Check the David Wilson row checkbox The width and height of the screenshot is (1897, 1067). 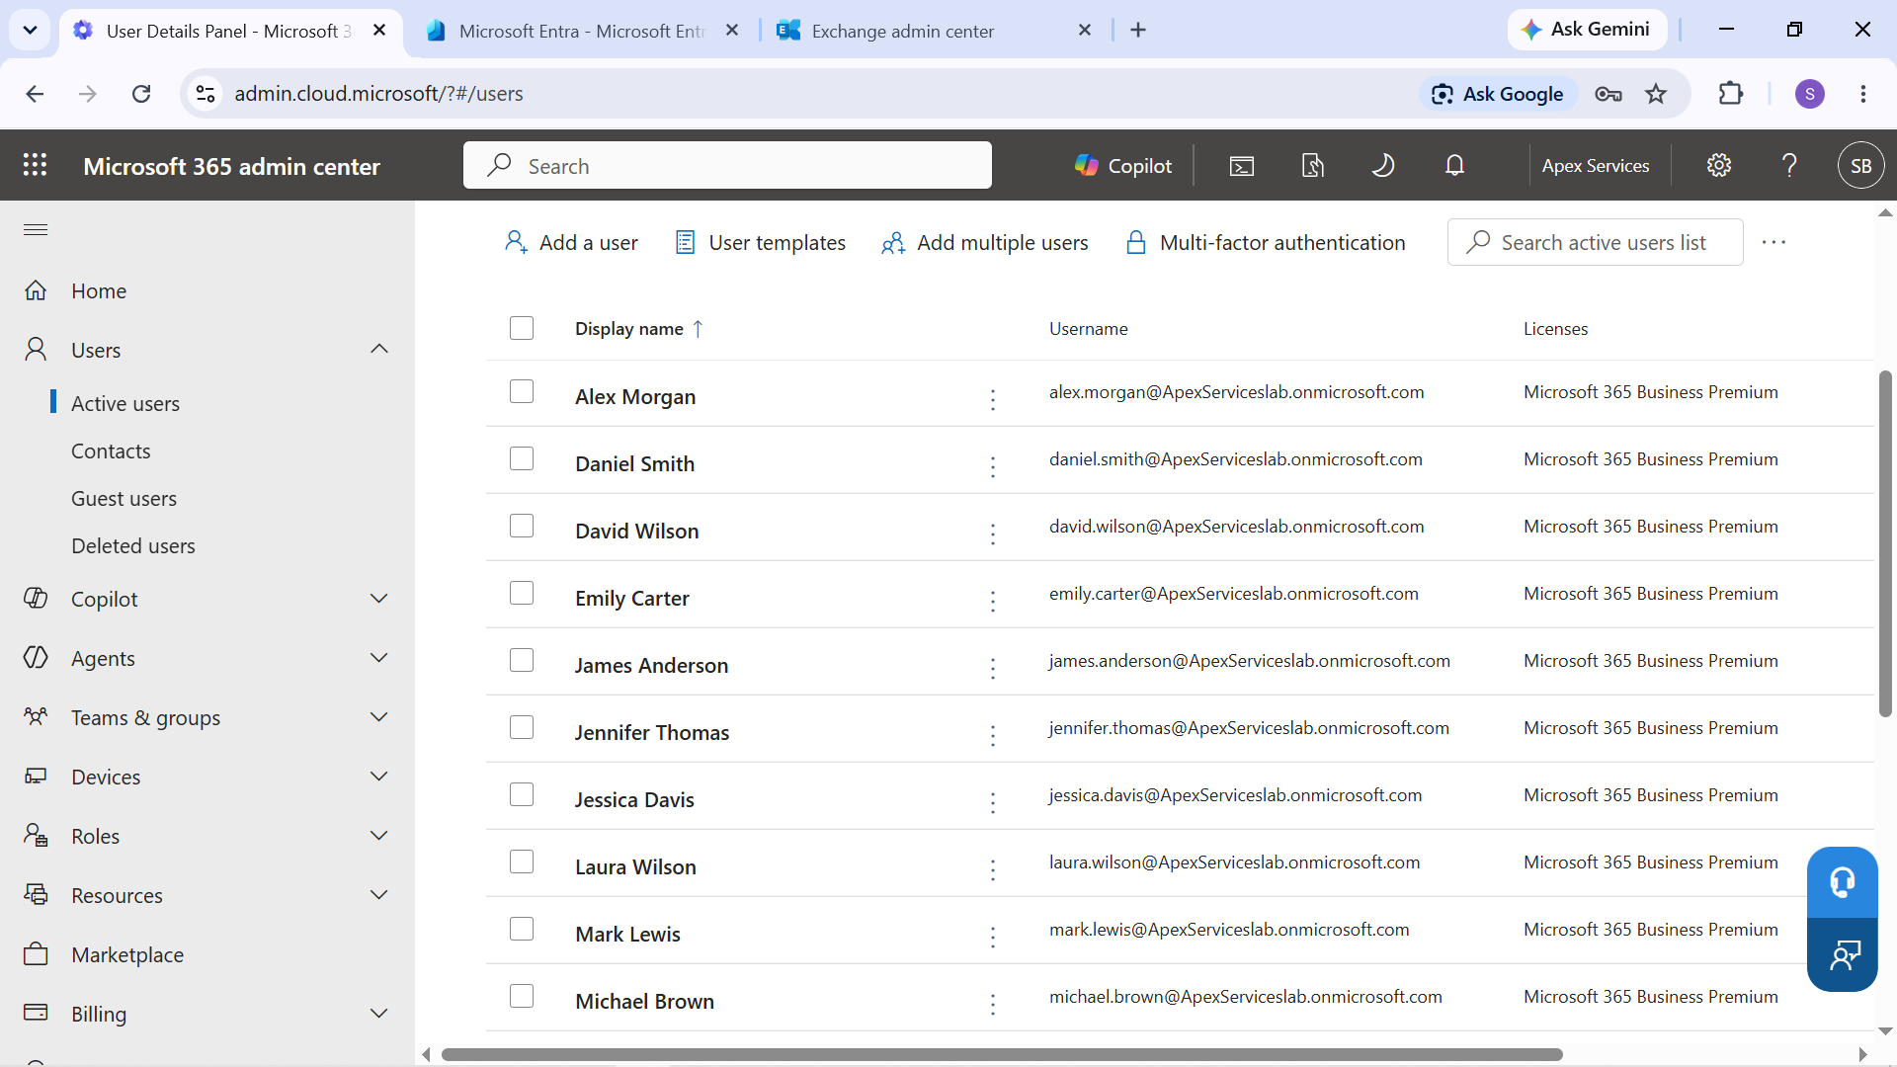(522, 526)
